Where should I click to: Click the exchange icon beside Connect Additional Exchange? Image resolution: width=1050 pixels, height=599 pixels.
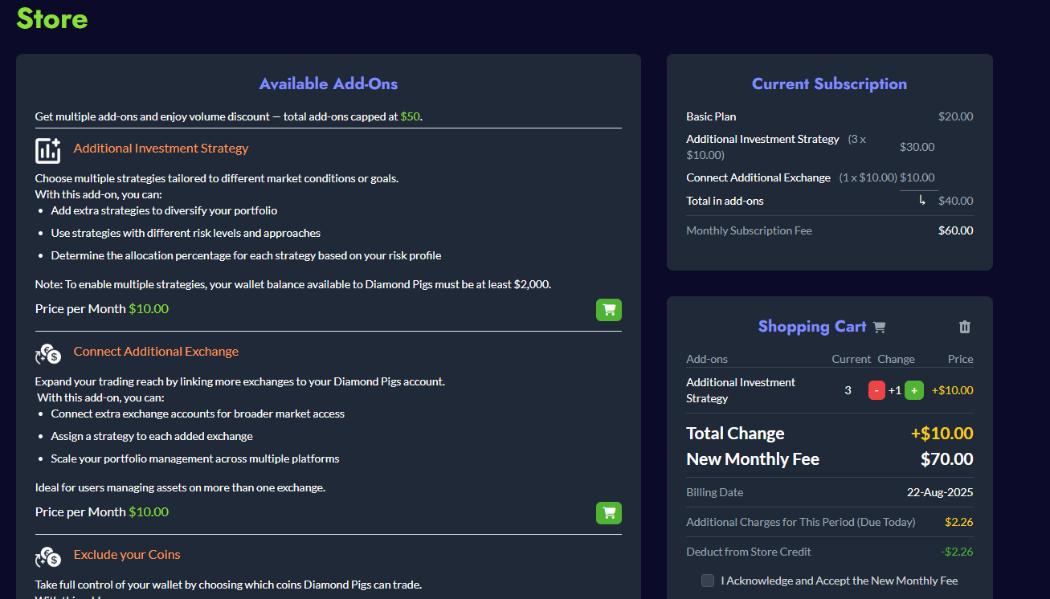(47, 353)
